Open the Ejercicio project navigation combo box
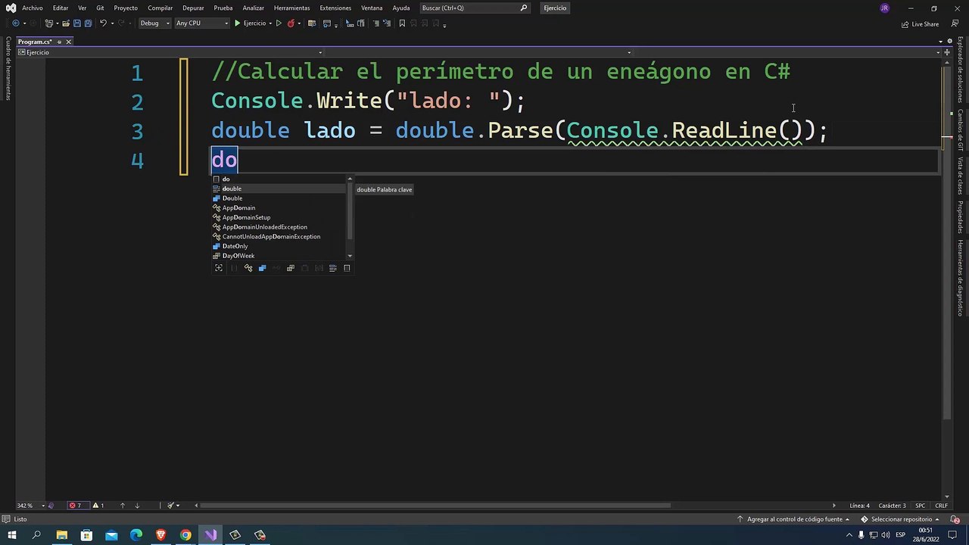The image size is (969, 545). point(172,52)
